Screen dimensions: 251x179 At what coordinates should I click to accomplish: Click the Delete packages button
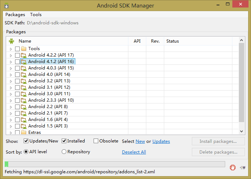coord(218,152)
